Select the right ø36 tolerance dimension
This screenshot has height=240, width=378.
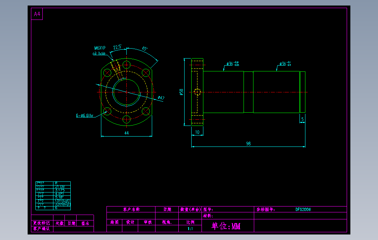[x=285, y=64]
